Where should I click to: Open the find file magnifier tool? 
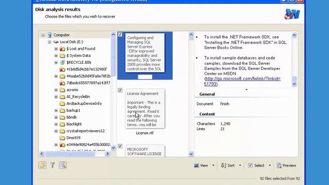pyautogui.click(x=63, y=165)
